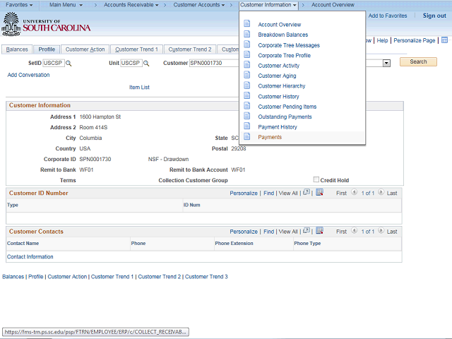Image resolution: width=452 pixels, height=339 pixels.
Task: Click the page layout icon beside Personalize Page
Action: [444, 40]
